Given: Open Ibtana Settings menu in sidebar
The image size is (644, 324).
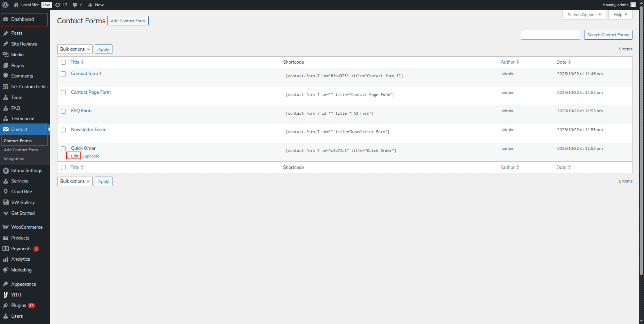Looking at the screenshot, I should click(x=26, y=170).
